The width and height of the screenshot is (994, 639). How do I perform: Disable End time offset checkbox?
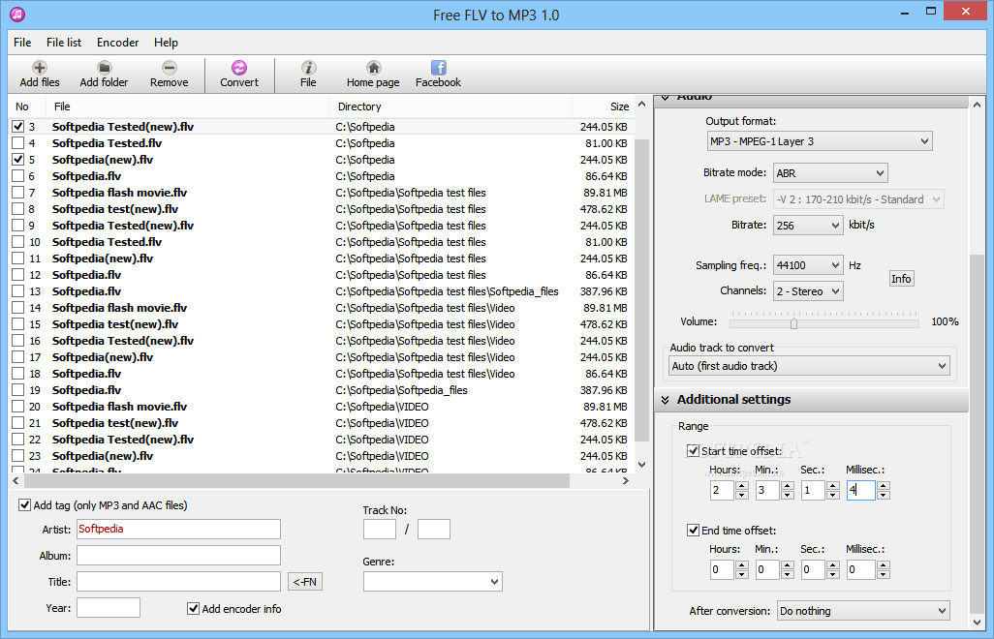tap(693, 530)
